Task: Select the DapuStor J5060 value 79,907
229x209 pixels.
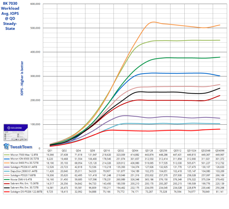Action: pyautogui.click(x=106, y=171)
